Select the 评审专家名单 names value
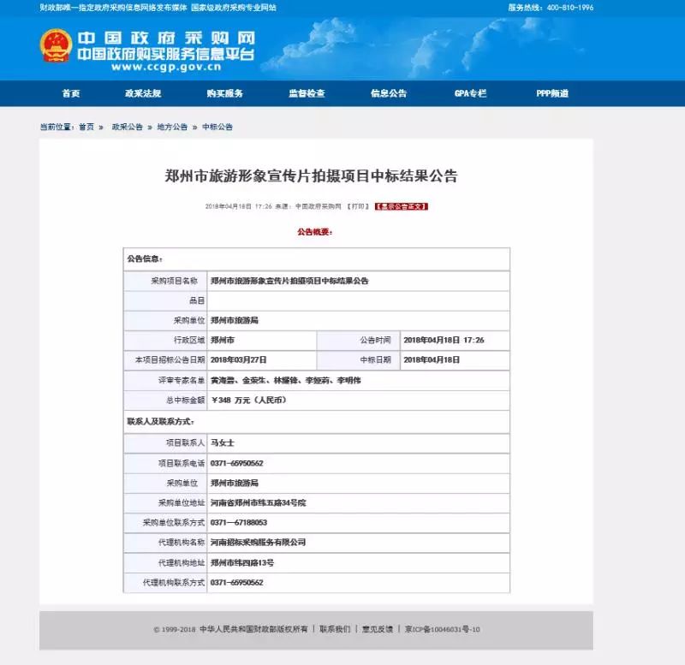Viewport: 685px width, 665px height. (286, 380)
